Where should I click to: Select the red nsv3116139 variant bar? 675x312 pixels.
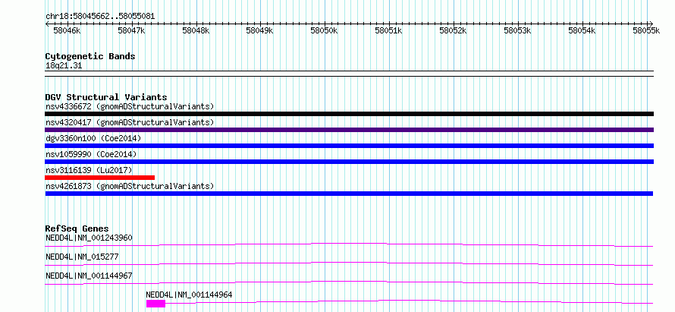tap(100, 178)
